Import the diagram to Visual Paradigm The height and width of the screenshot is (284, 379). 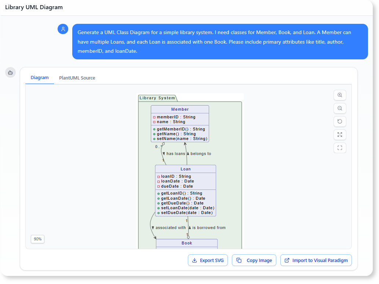pyautogui.click(x=316, y=260)
